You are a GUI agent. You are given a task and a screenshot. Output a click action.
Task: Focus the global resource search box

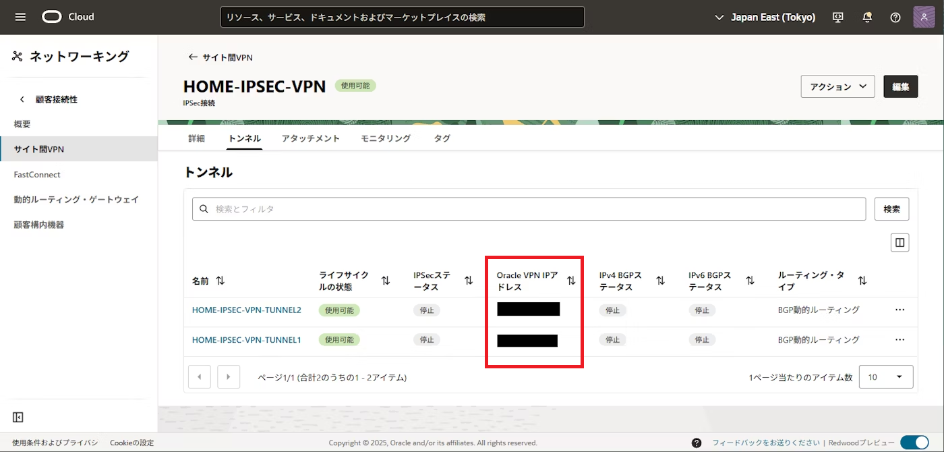[403, 17]
